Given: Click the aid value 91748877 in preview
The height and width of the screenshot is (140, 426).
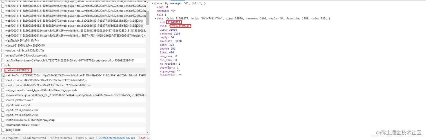Looking at the screenshot, I should pos(174,22).
